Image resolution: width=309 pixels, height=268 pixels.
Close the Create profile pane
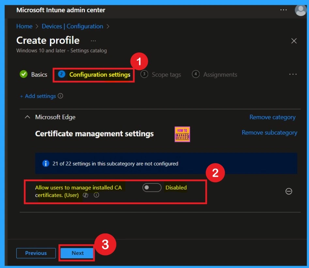point(294,41)
